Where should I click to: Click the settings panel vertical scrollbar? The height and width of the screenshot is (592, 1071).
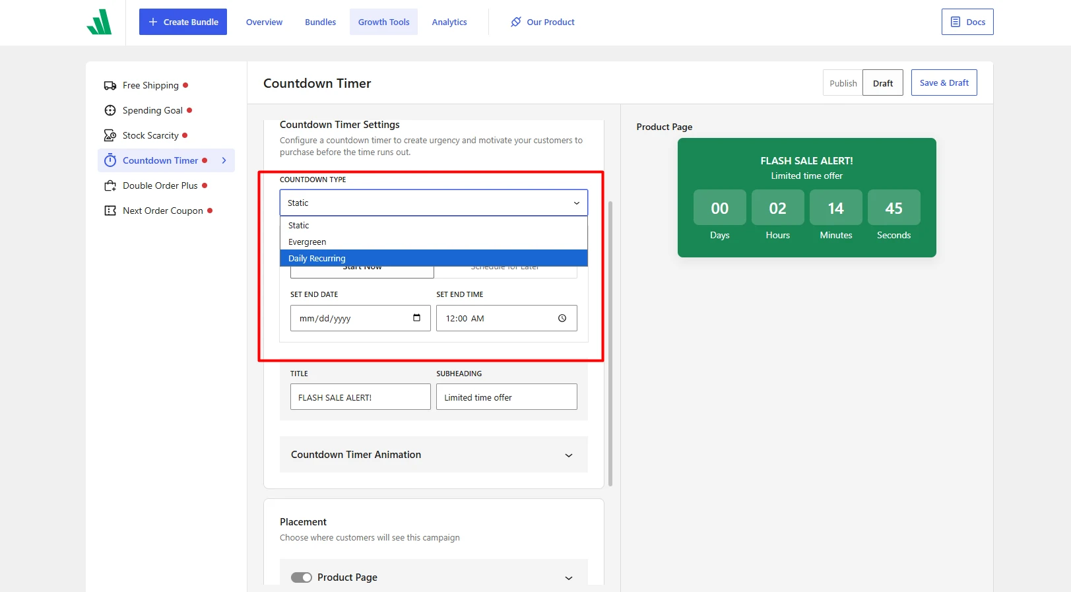(x=610, y=343)
